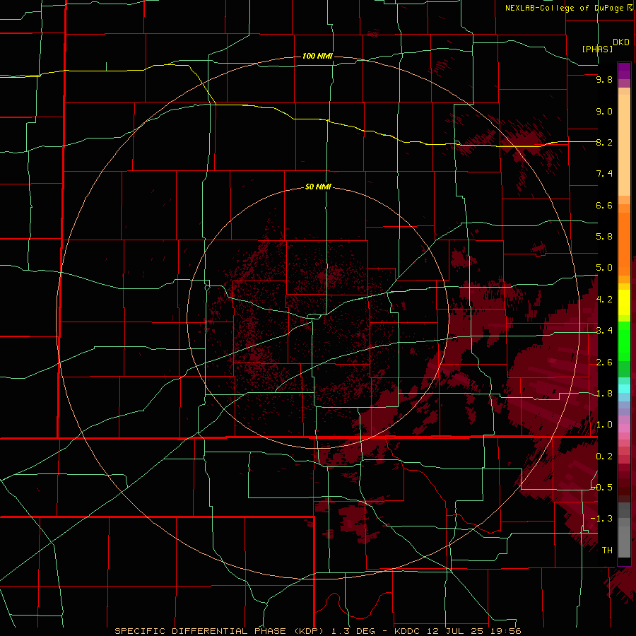Image resolution: width=636 pixels, height=636 pixels.
Task: Pick the purple top segment of the colorbar
Action: [x=624, y=71]
